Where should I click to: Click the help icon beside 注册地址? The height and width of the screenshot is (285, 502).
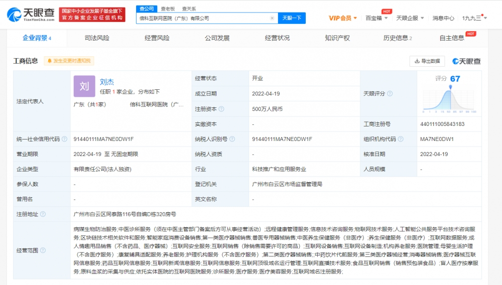[43, 214]
